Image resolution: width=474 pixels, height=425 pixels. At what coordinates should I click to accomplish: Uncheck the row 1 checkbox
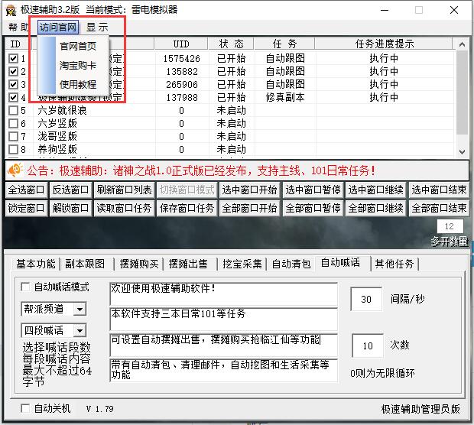click(13, 58)
